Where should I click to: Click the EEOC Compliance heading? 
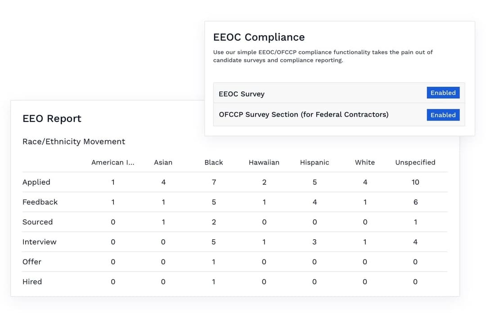pyautogui.click(x=259, y=37)
